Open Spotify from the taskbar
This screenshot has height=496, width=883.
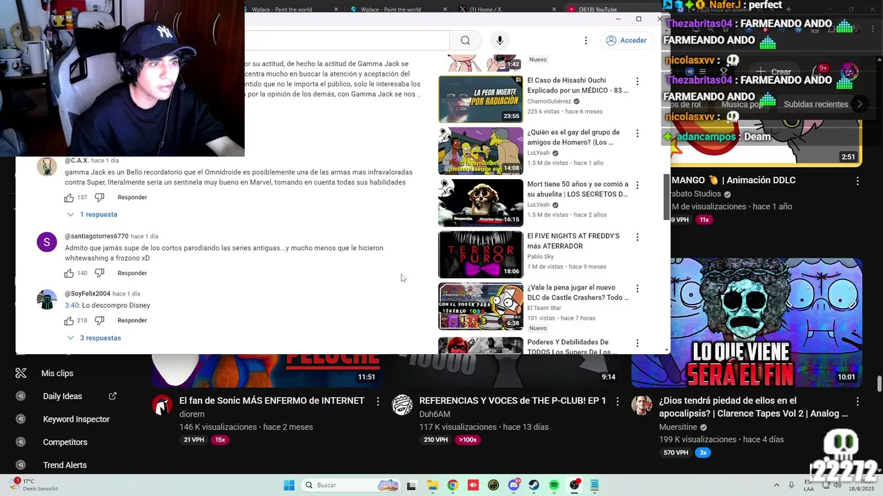point(554,485)
